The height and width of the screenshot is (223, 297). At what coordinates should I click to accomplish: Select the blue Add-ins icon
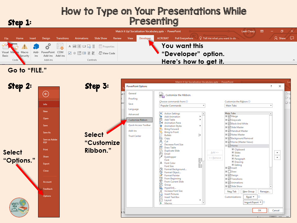pyautogui.click(x=36, y=50)
